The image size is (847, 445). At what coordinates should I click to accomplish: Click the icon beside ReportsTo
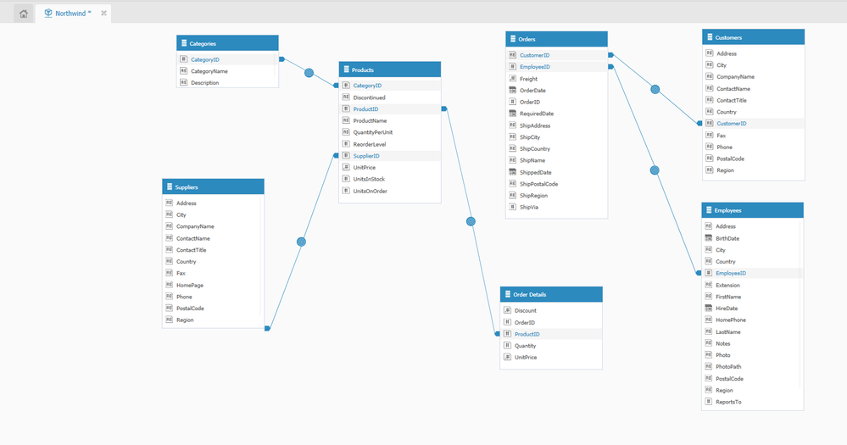pyautogui.click(x=709, y=401)
